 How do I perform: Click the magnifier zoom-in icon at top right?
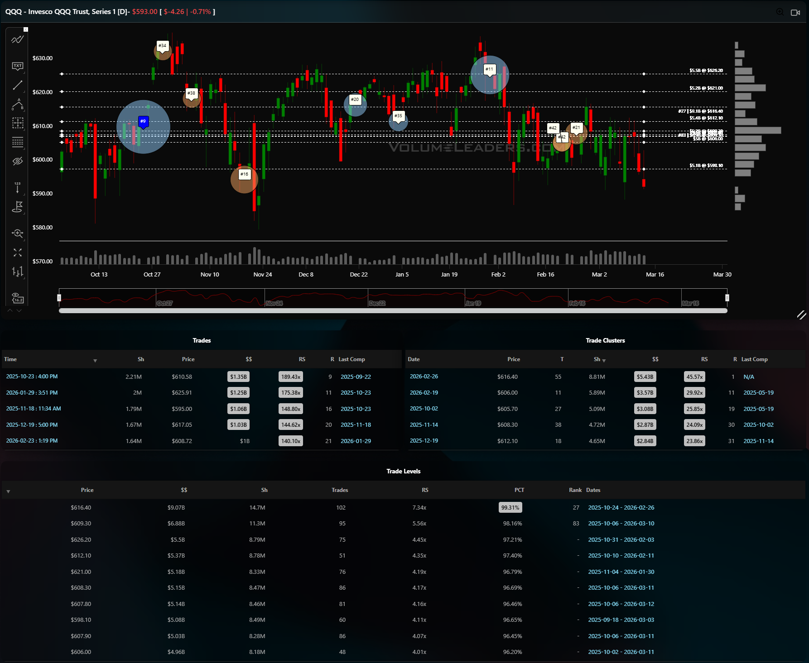point(780,12)
